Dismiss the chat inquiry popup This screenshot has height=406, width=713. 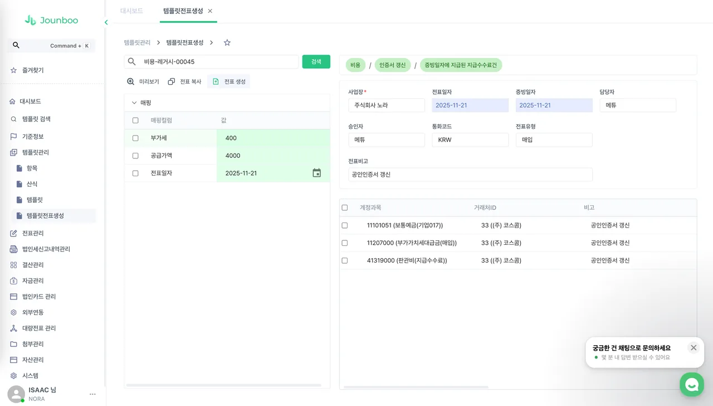pos(694,347)
